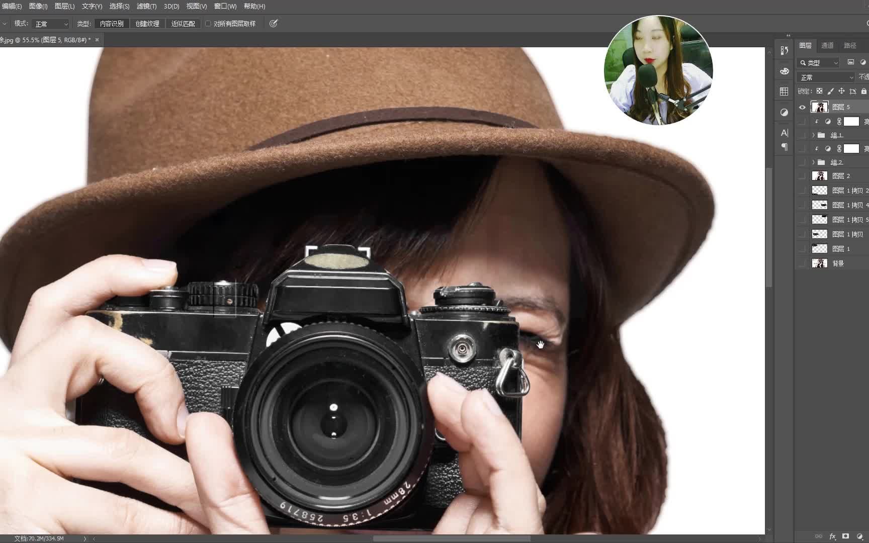The image size is (869, 543).
Task: Close the document tab
Action: tap(97, 40)
